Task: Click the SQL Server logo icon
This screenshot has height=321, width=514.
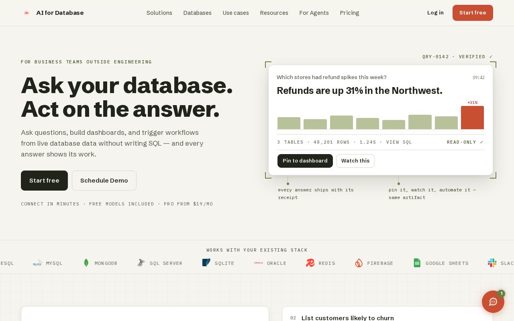Action: (x=141, y=263)
